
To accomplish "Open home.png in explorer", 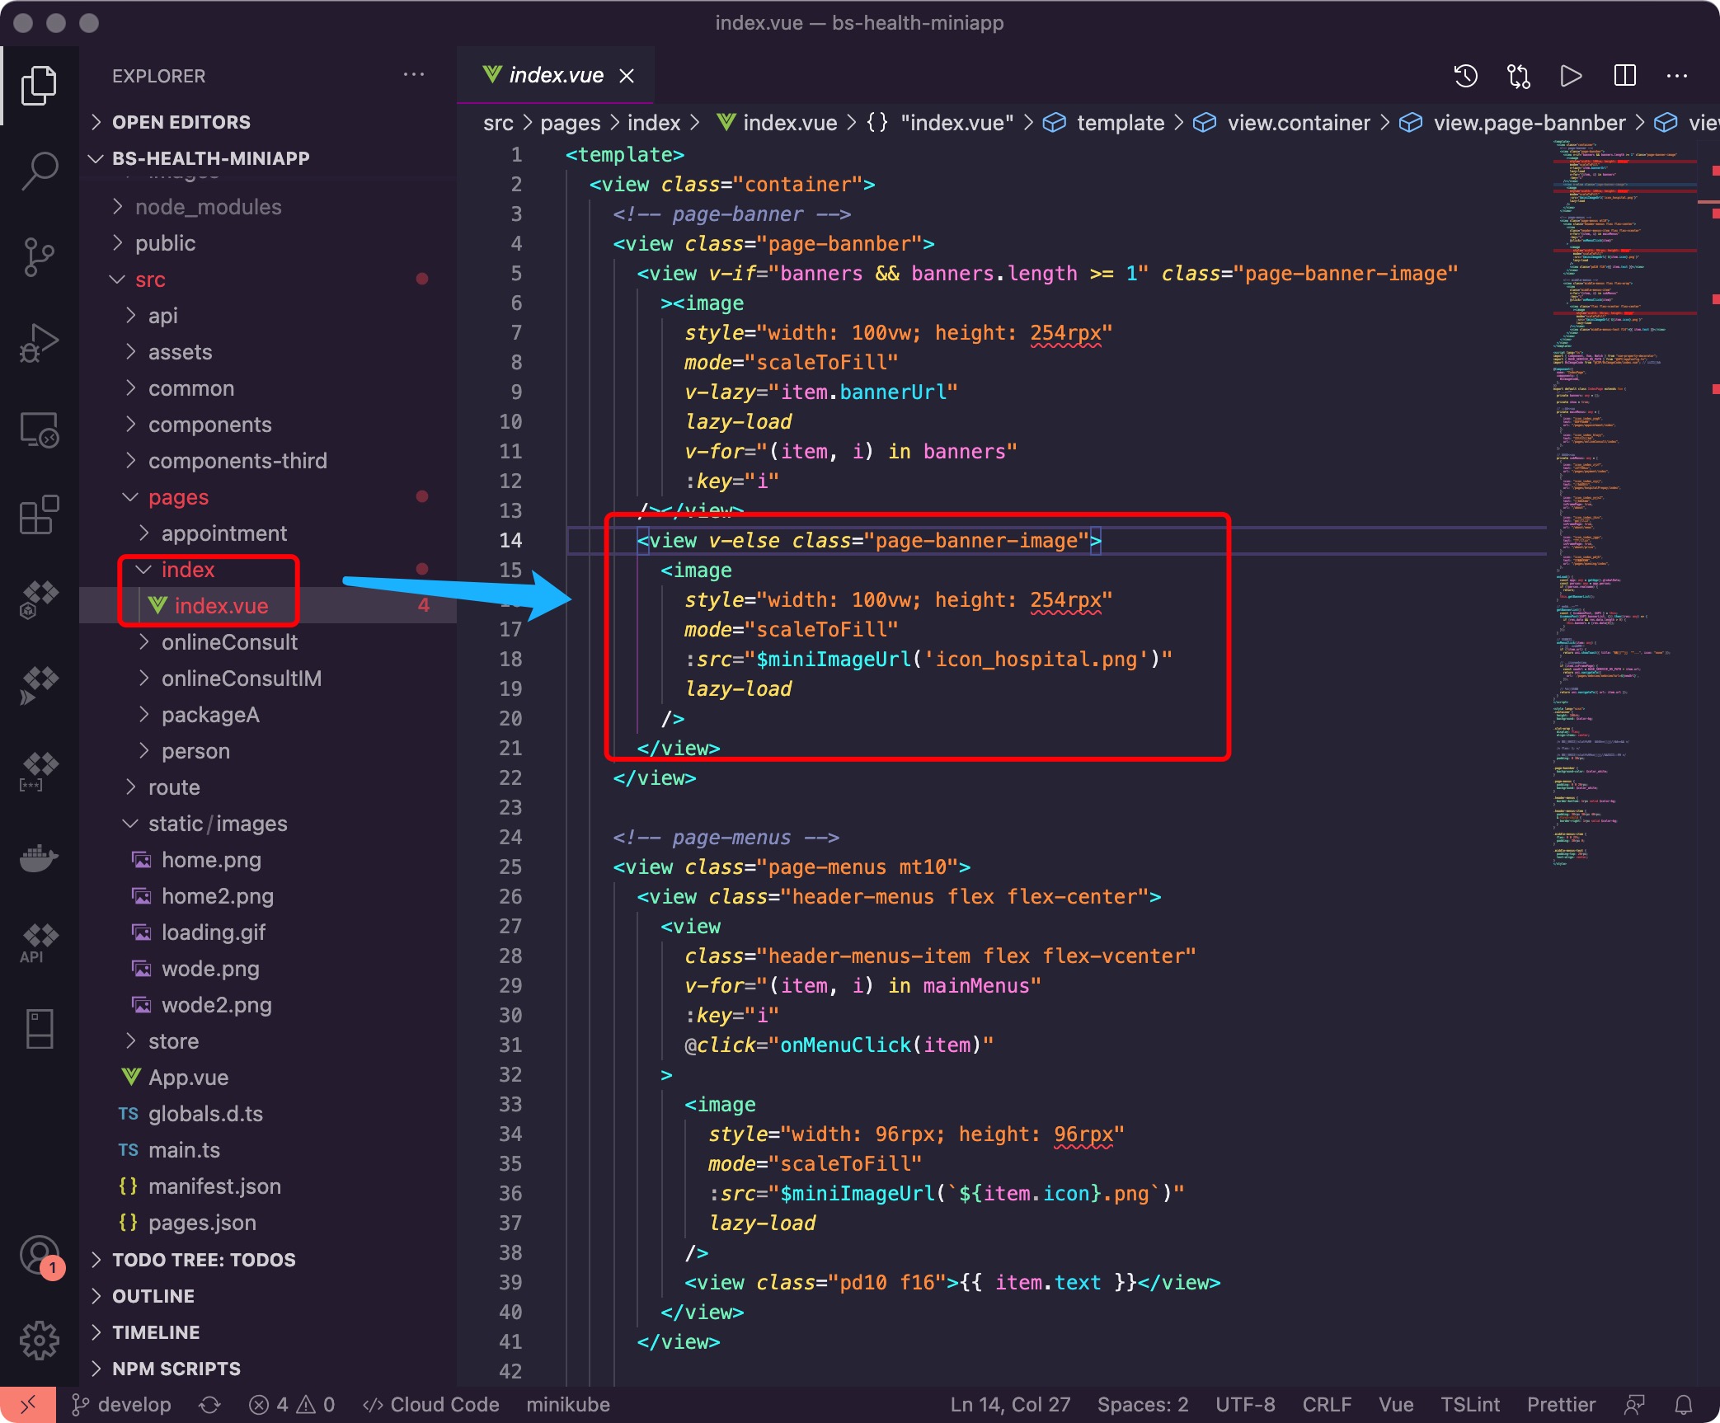I will 268,859.
